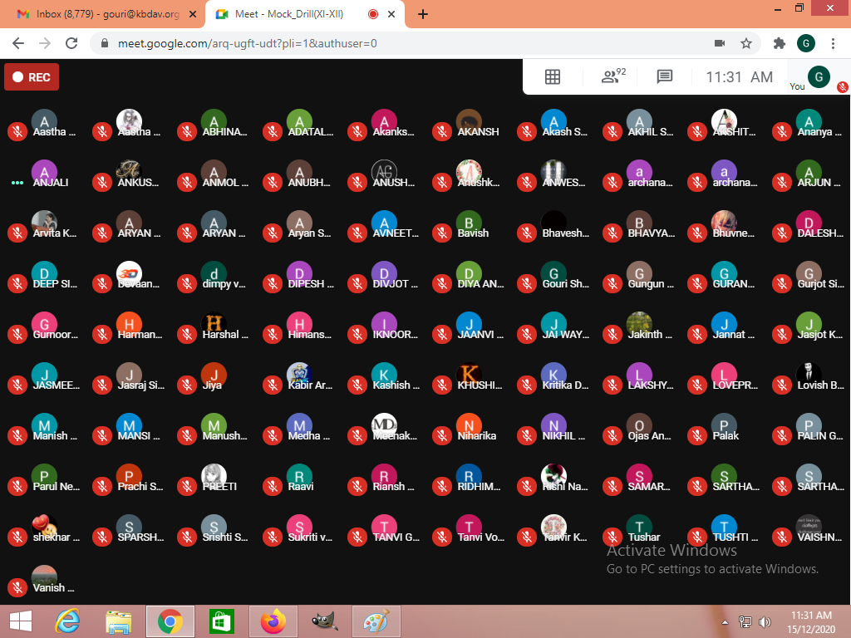
Task: Open the Chrome extensions puzzle icon
Action: (x=779, y=43)
